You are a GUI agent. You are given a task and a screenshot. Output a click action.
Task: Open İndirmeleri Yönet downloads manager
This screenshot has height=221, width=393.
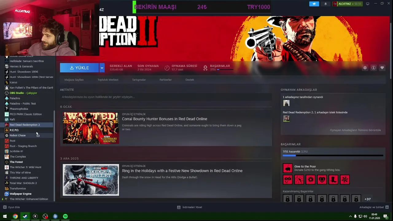(189, 207)
